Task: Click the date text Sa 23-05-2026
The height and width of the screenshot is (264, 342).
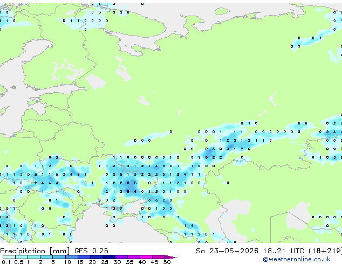Action: (227, 251)
